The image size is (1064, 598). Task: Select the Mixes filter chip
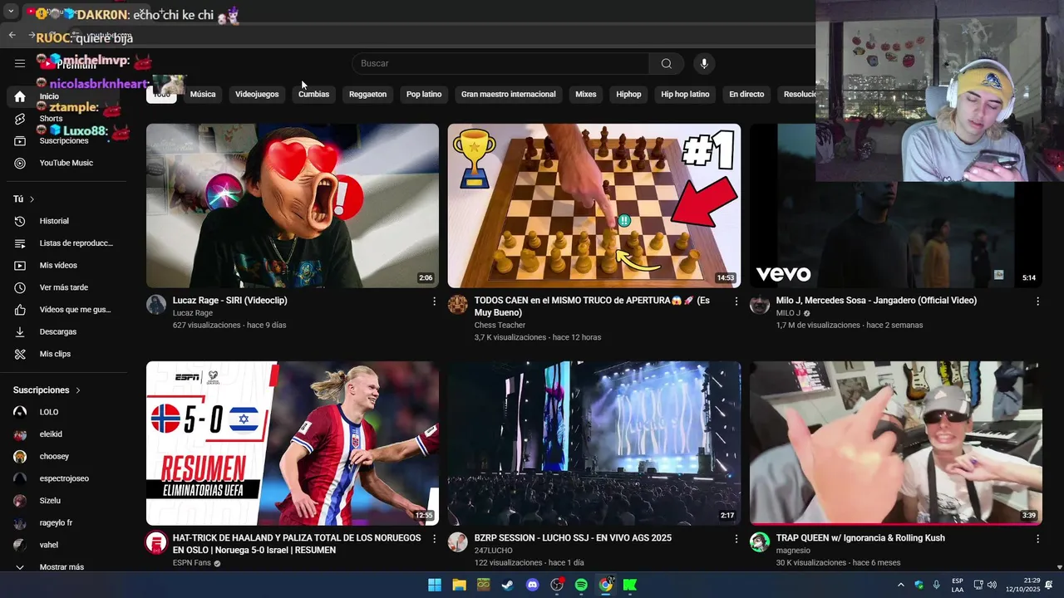[x=586, y=95]
